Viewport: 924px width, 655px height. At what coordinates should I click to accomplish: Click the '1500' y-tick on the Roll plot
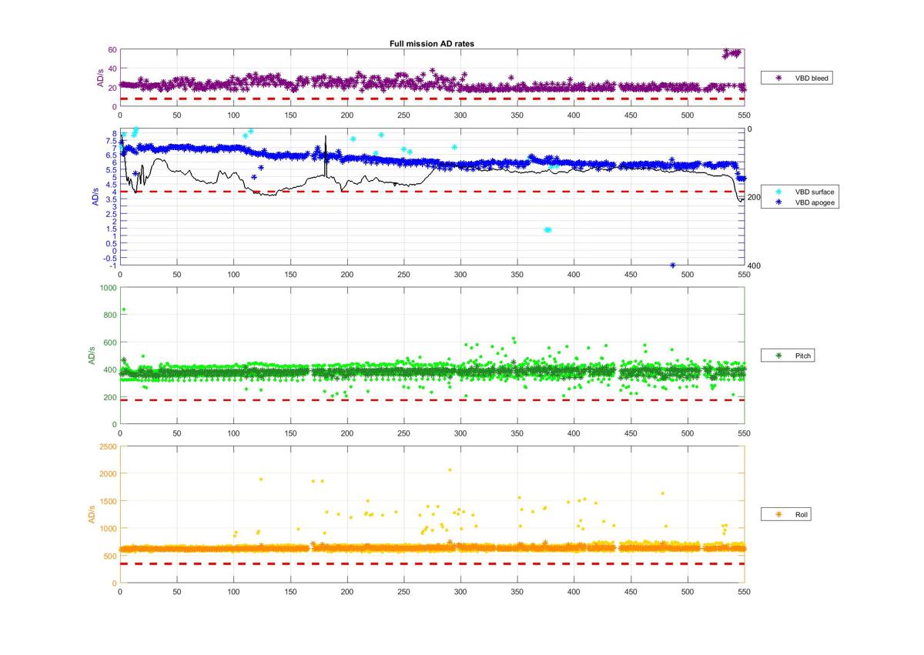(x=108, y=501)
